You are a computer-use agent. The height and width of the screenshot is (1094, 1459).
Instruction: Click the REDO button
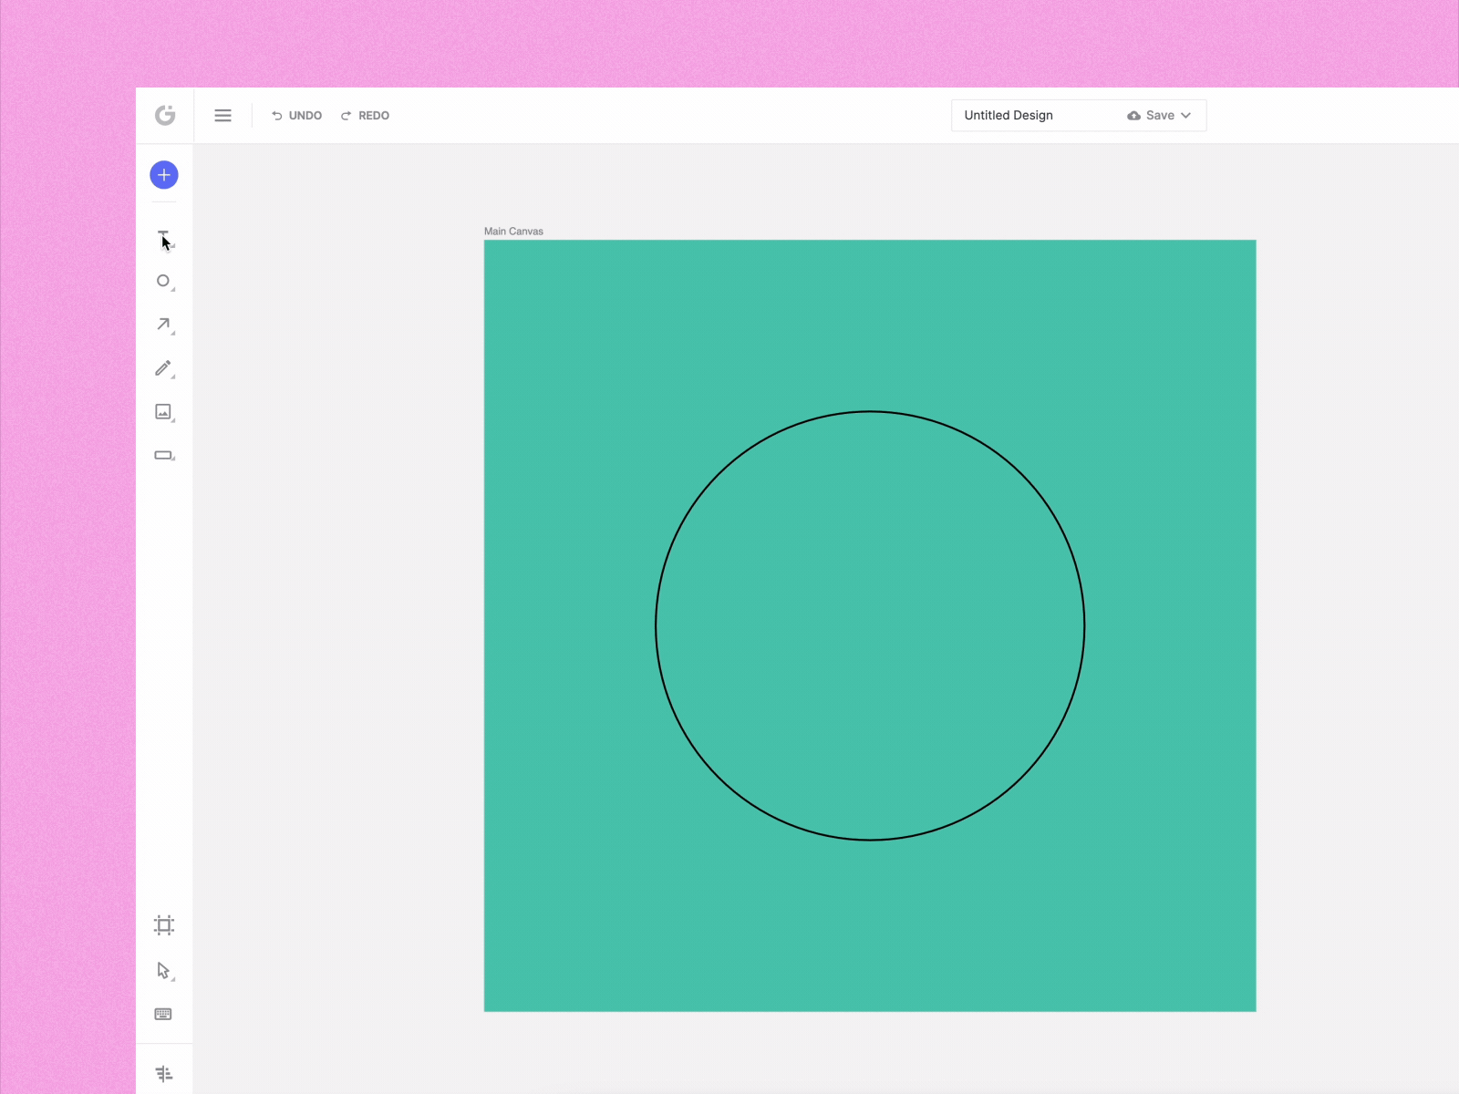pyautogui.click(x=366, y=116)
